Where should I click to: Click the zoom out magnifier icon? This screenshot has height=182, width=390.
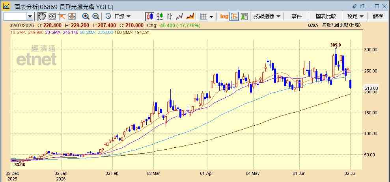96,17
